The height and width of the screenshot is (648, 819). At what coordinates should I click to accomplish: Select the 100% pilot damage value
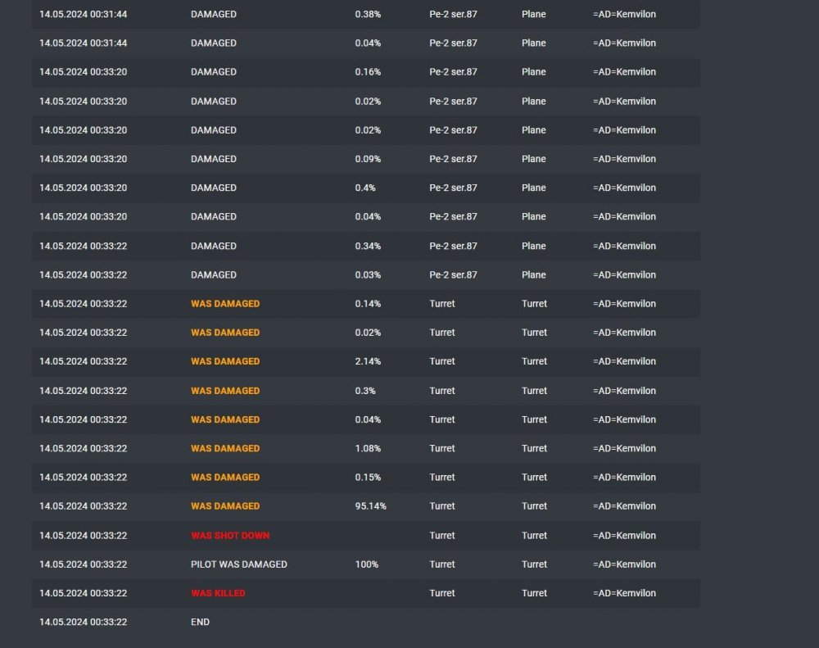coord(366,564)
